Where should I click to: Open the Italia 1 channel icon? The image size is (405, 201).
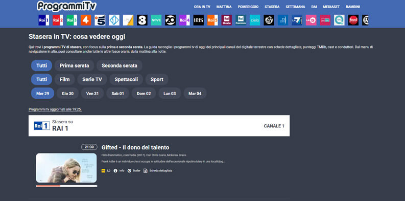point(114,20)
